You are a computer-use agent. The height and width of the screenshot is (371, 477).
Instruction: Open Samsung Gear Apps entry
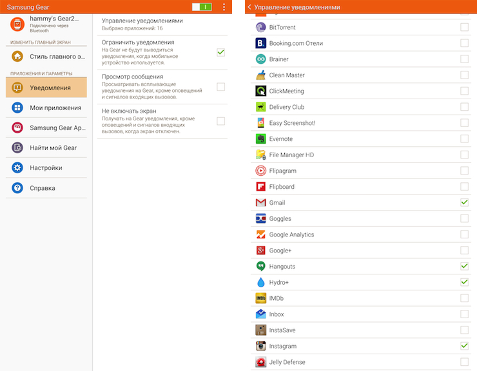[x=46, y=128]
